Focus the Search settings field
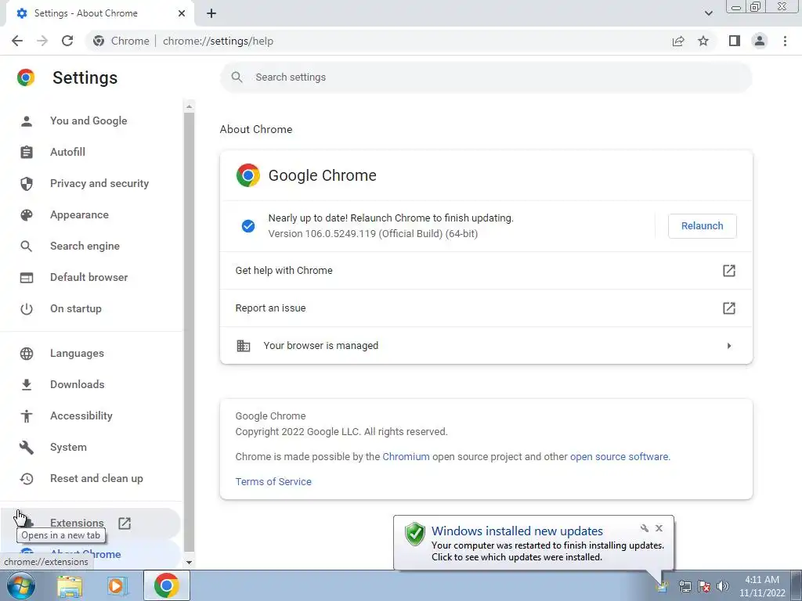This screenshot has height=601, width=802. (486, 77)
